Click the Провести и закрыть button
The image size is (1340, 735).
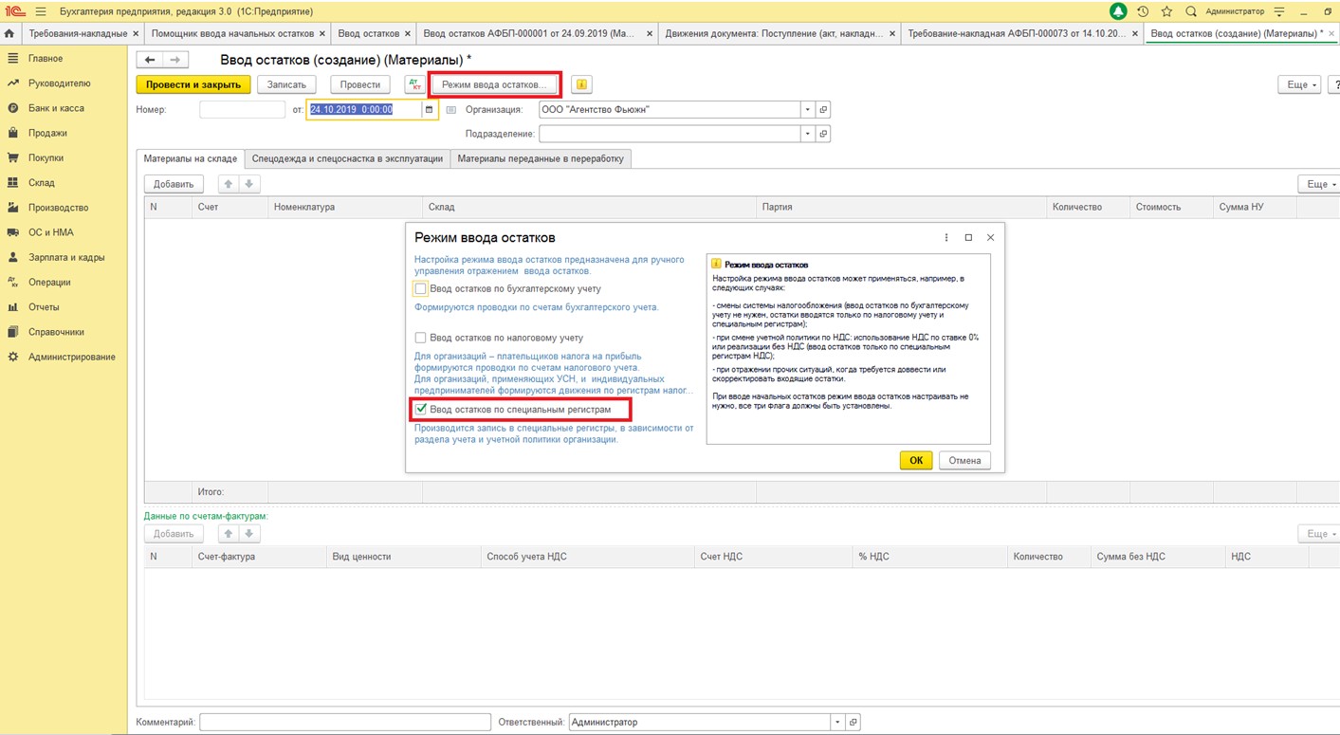pyautogui.click(x=193, y=84)
